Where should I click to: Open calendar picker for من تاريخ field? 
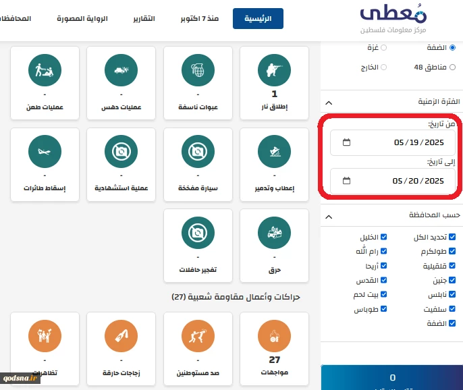click(x=346, y=142)
